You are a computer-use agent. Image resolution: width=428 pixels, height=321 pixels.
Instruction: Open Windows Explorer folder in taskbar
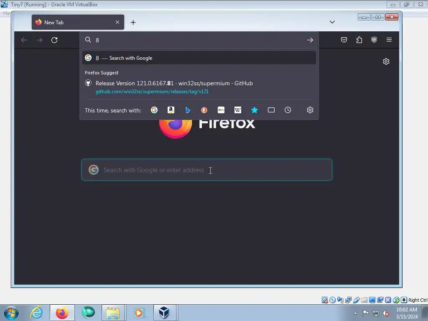coord(113,313)
